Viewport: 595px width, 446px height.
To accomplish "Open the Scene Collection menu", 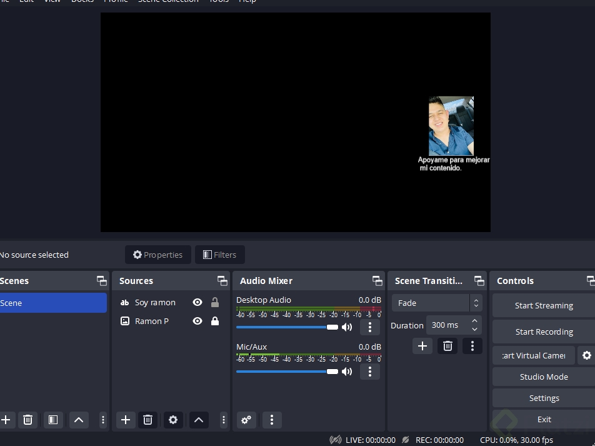I will (x=167, y=1).
